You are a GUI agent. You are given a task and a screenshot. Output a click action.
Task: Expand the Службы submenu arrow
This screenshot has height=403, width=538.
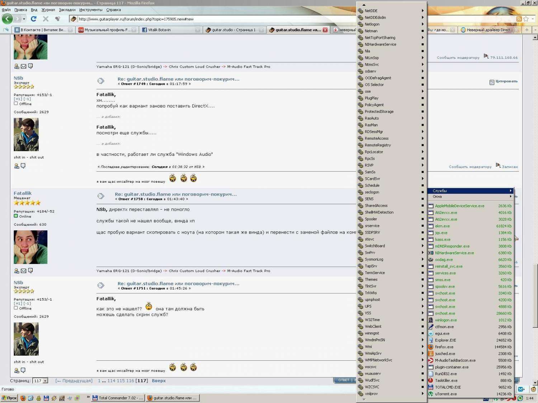[511, 191]
